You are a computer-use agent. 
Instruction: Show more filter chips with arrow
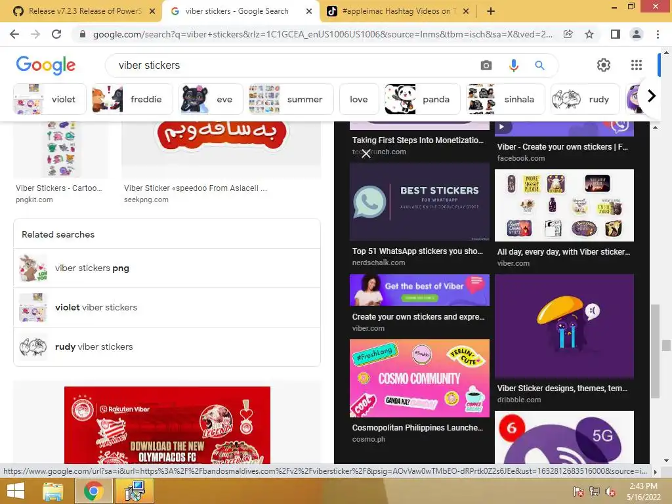[x=651, y=96]
